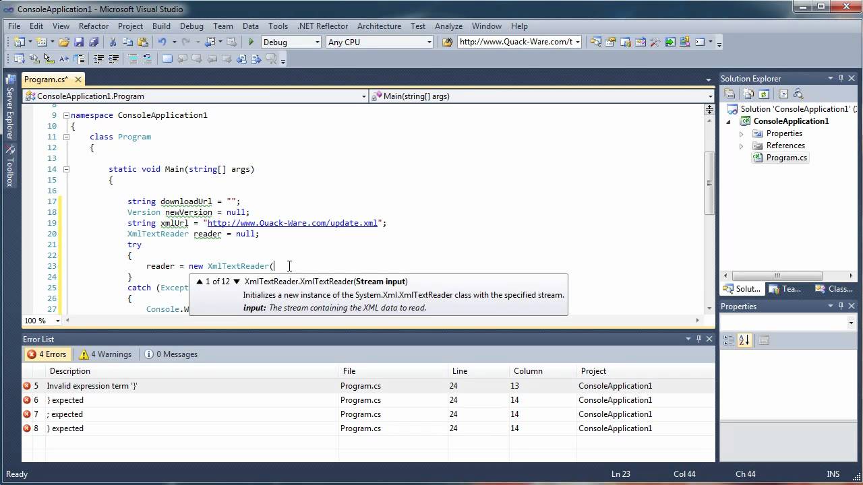This screenshot has width=863, height=485.
Task: Toggle the 4 Errors filter
Action: tap(47, 354)
